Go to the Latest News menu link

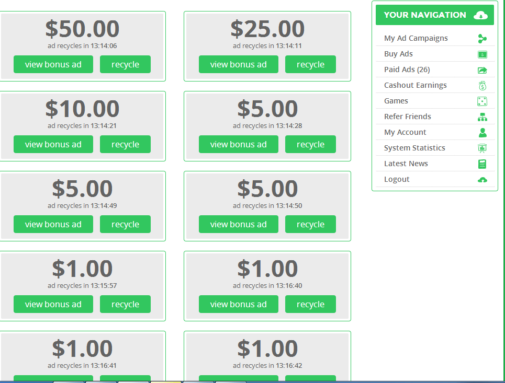[x=406, y=164]
